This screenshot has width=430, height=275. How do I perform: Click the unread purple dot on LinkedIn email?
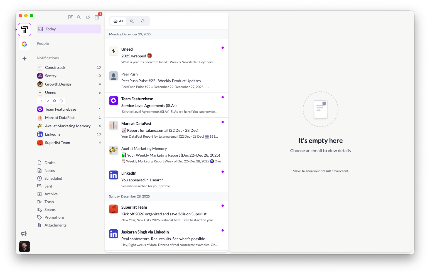coord(223,172)
